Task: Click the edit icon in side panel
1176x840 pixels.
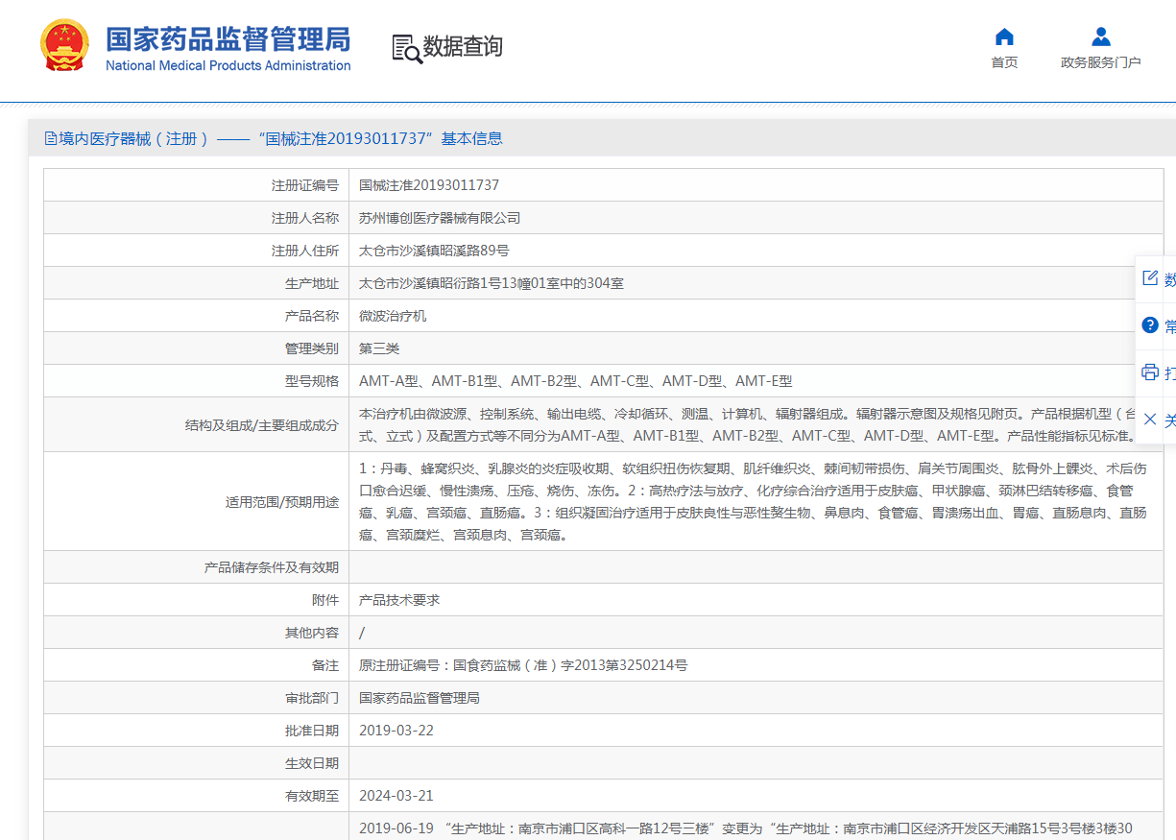Action: (x=1150, y=278)
